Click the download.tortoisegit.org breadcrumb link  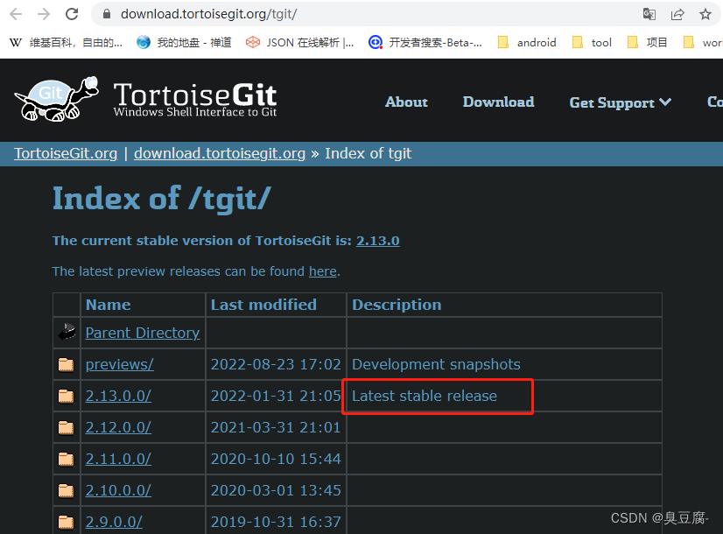point(220,153)
